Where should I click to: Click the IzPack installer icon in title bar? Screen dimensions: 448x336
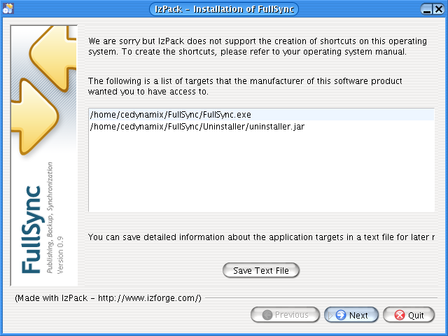click(x=8, y=8)
